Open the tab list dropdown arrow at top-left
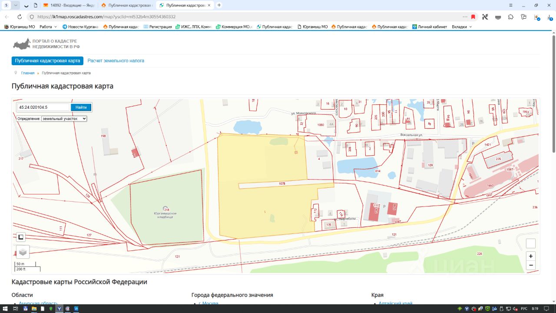The image size is (556, 313). pyautogui.click(x=17, y=5)
